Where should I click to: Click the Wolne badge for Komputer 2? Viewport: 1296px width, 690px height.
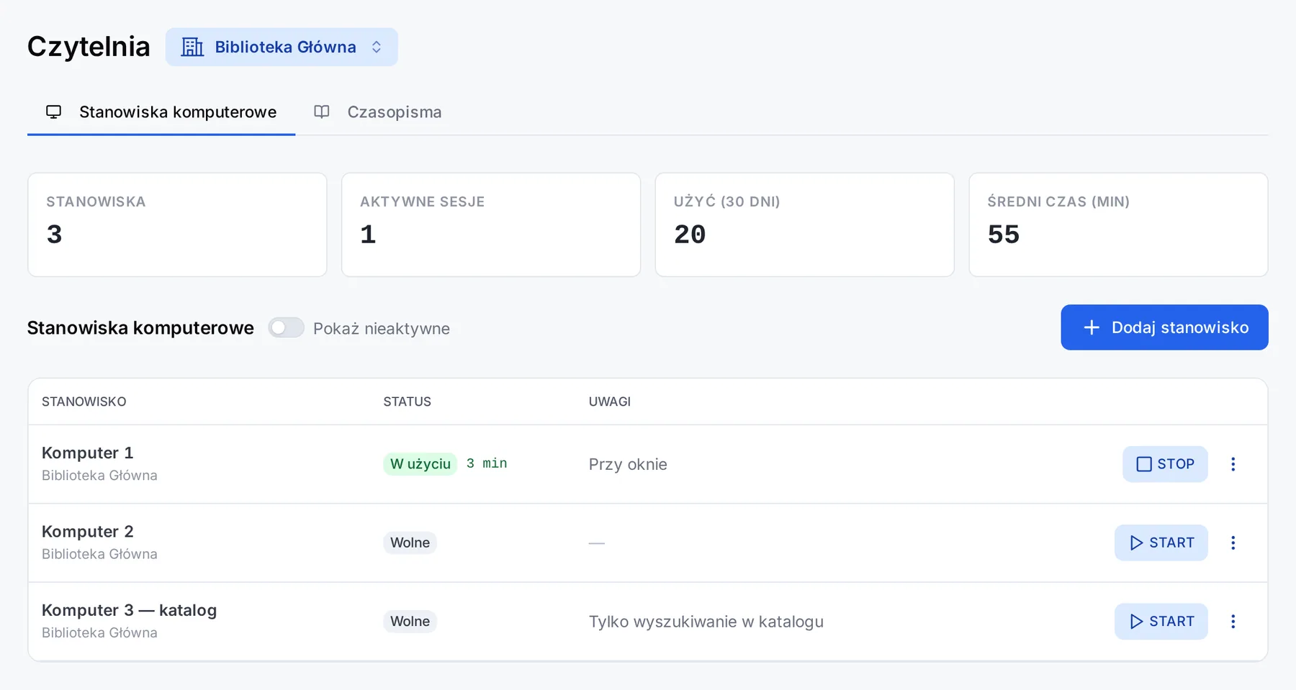(410, 543)
